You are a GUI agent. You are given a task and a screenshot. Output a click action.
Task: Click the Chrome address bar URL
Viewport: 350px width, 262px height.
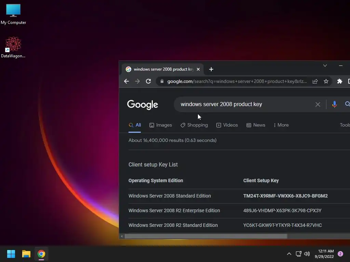pos(237,81)
